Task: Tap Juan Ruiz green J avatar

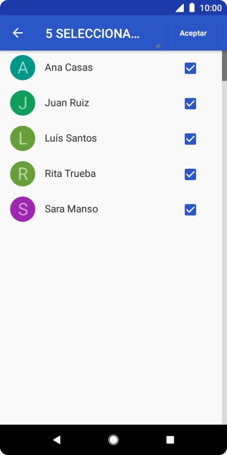Action: tap(23, 103)
